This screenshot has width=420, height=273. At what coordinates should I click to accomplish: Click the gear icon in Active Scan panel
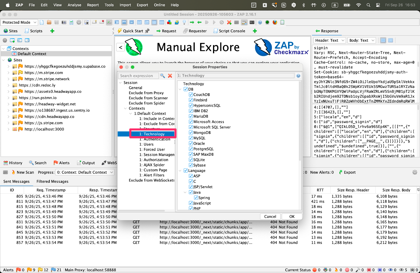(415, 172)
